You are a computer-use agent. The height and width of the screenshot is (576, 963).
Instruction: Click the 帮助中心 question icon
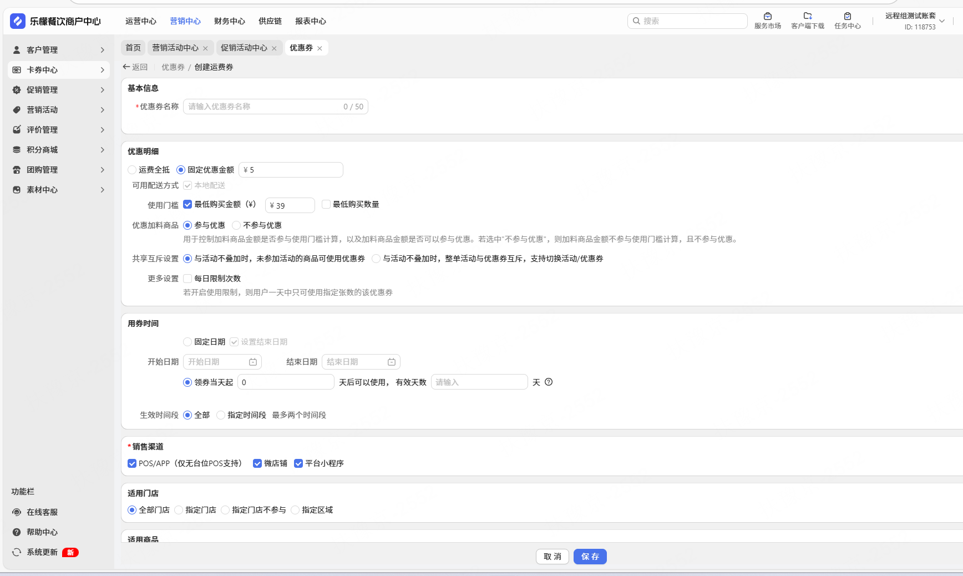coord(17,532)
